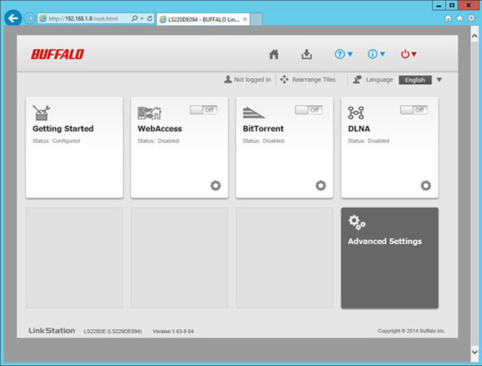Click the browser forward button
Image resolution: width=482 pixels, height=366 pixels.
coord(30,19)
